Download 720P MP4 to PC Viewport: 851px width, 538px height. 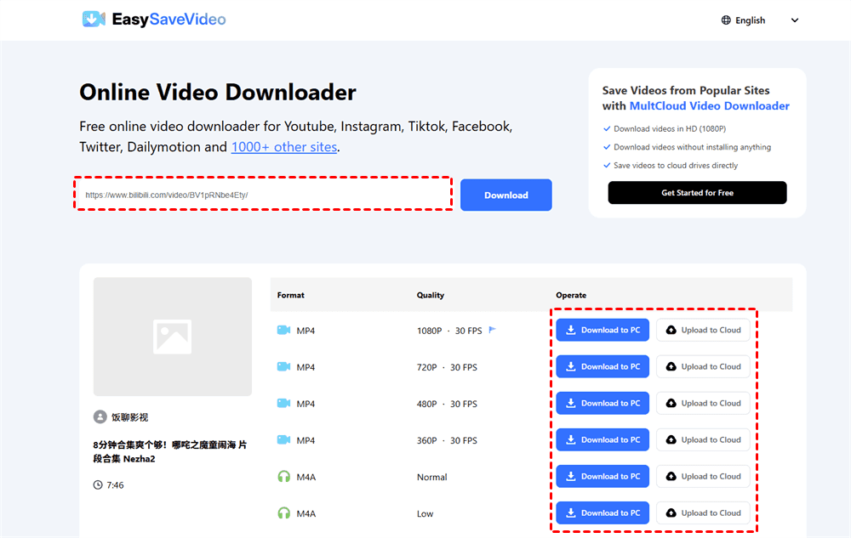coord(603,367)
